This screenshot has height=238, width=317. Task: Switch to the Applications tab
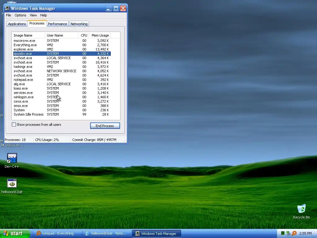[x=17, y=24]
